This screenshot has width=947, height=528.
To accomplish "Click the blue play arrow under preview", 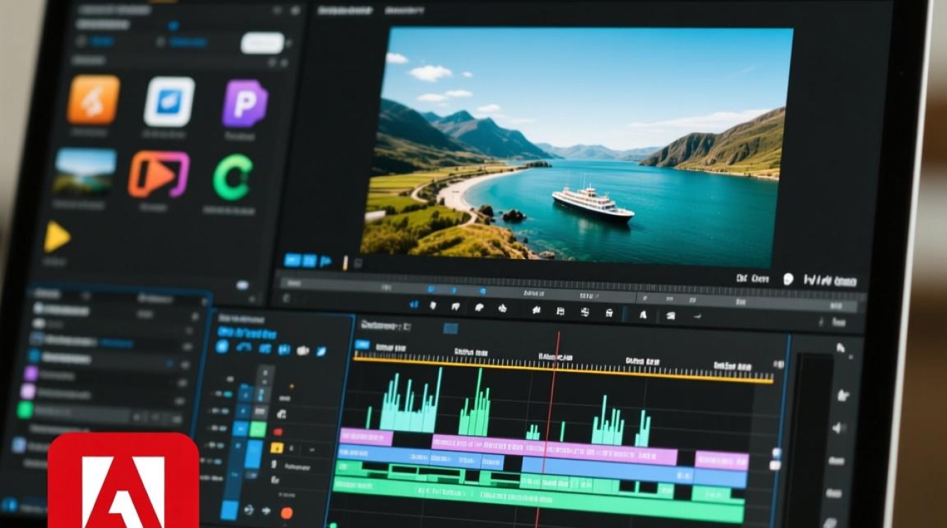I will click(326, 261).
